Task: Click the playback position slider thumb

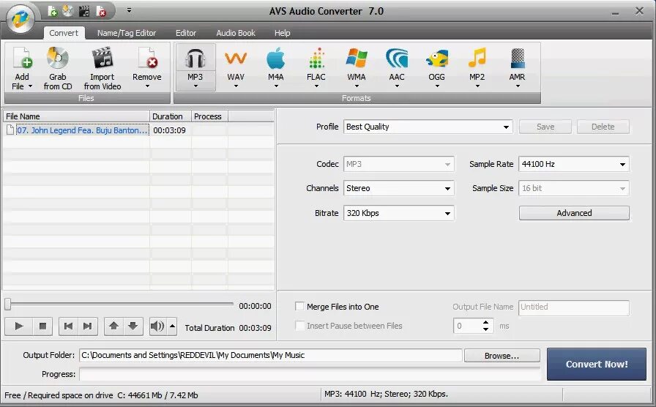Action: point(7,305)
